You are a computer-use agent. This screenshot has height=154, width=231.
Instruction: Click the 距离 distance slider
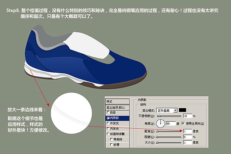click(x=169, y=131)
